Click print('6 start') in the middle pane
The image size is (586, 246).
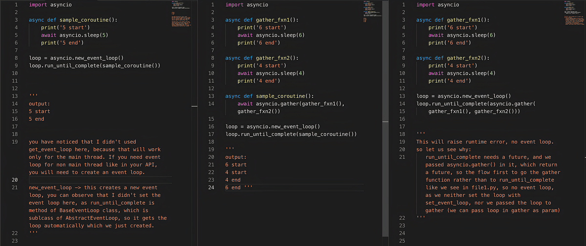pyautogui.click(x=261, y=27)
